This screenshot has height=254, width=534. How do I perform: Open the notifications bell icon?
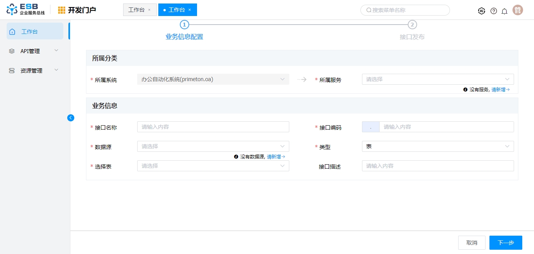(x=505, y=11)
